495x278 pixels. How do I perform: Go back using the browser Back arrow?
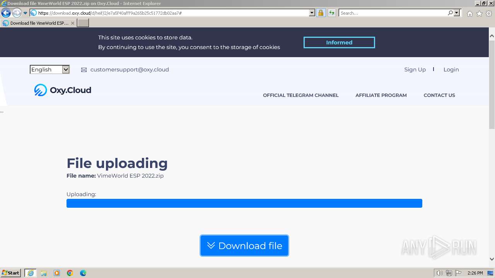tap(6, 13)
